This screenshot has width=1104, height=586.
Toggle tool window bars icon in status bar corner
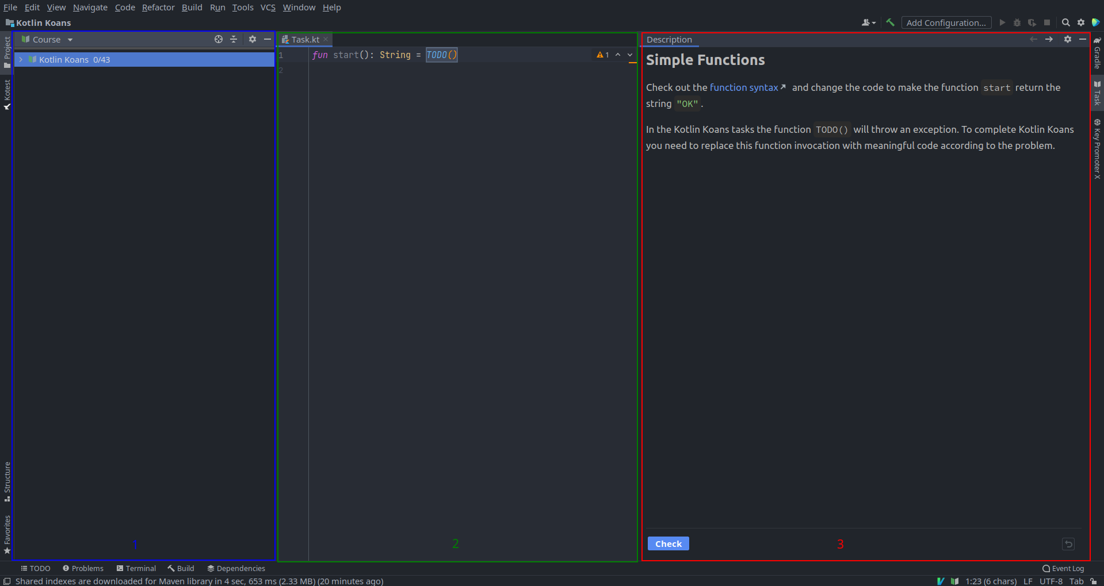coord(7,581)
